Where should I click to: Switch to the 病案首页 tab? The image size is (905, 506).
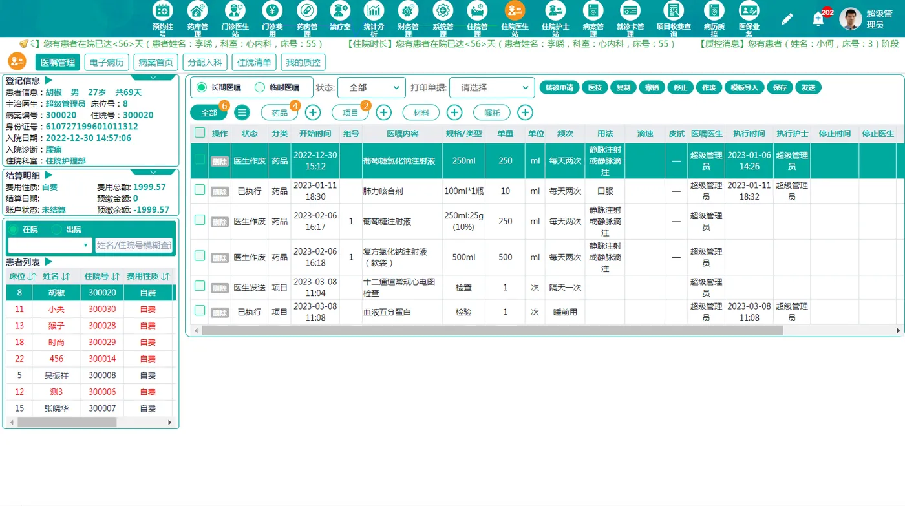click(x=156, y=62)
